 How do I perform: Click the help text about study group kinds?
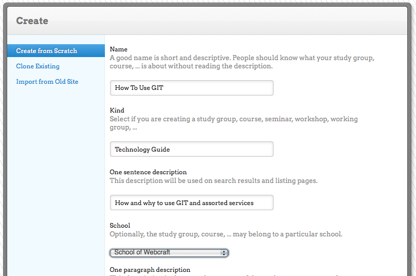pyautogui.click(x=233, y=123)
